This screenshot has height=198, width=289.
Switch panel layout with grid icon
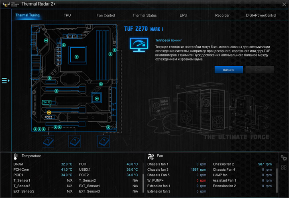coord(284,168)
